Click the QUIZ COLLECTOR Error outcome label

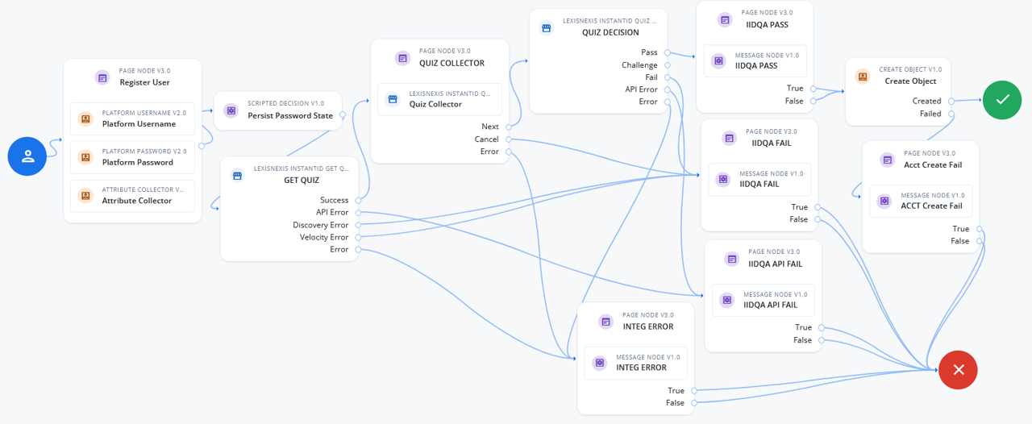489,152
